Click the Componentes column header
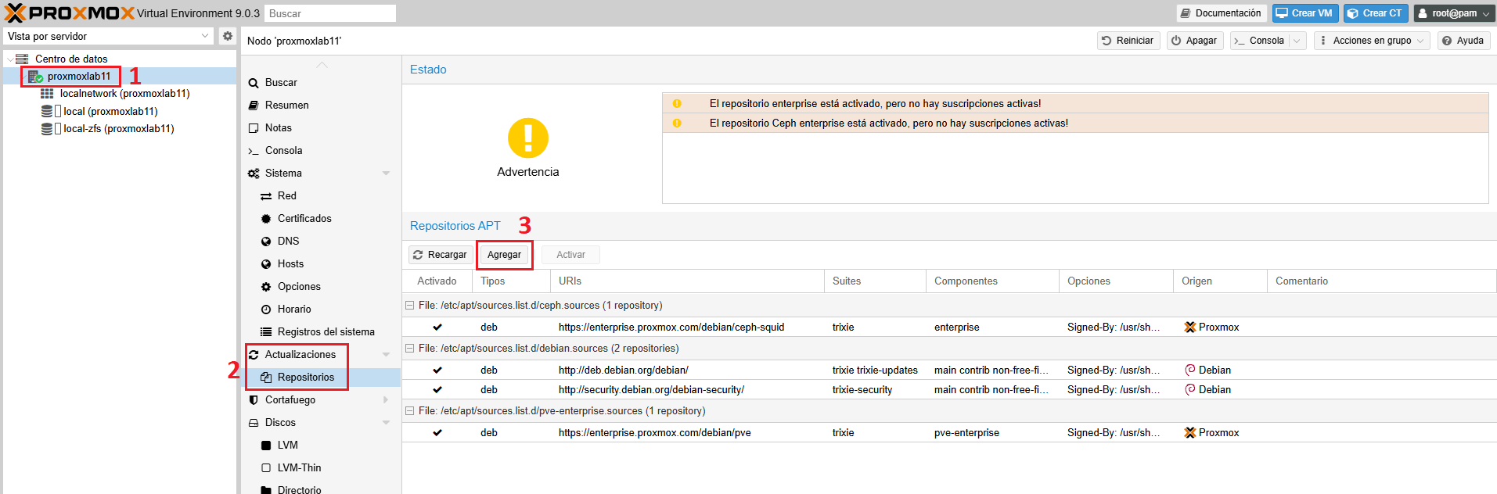This screenshot has height=494, width=1497. 992,281
